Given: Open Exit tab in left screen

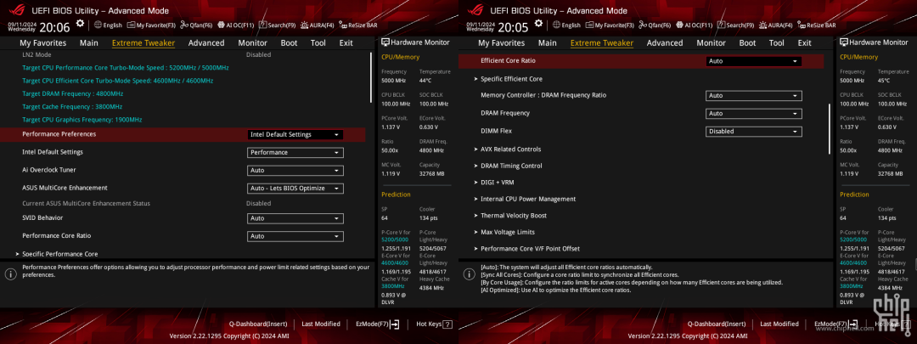Looking at the screenshot, I should (x=346, y=42).
